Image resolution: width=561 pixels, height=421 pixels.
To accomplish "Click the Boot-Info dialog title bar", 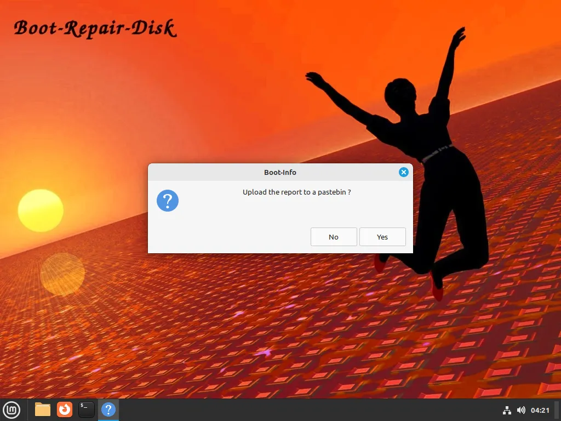I will point(280,172).
